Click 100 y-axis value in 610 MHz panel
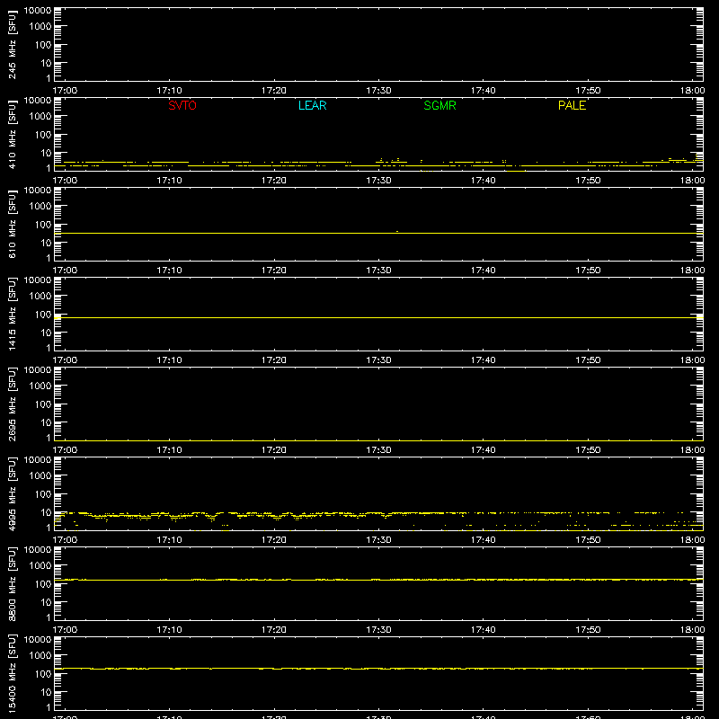Viewport: 719px width, 719px height. coord(43,225)
